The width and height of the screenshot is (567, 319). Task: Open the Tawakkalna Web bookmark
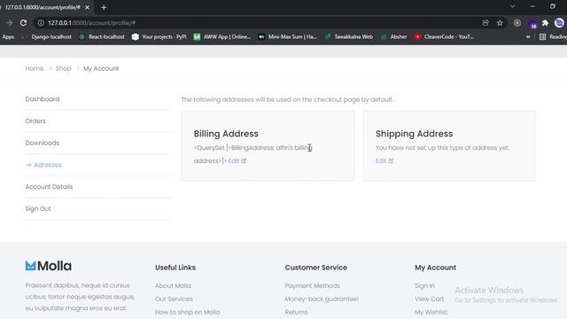(x=348, y=37)
